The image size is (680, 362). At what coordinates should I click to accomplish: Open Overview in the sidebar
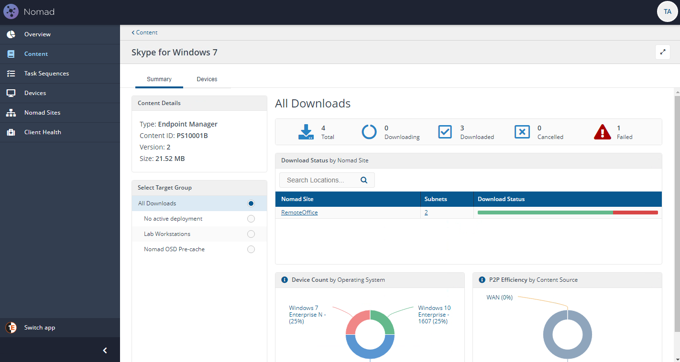click(x=60, y=34)
